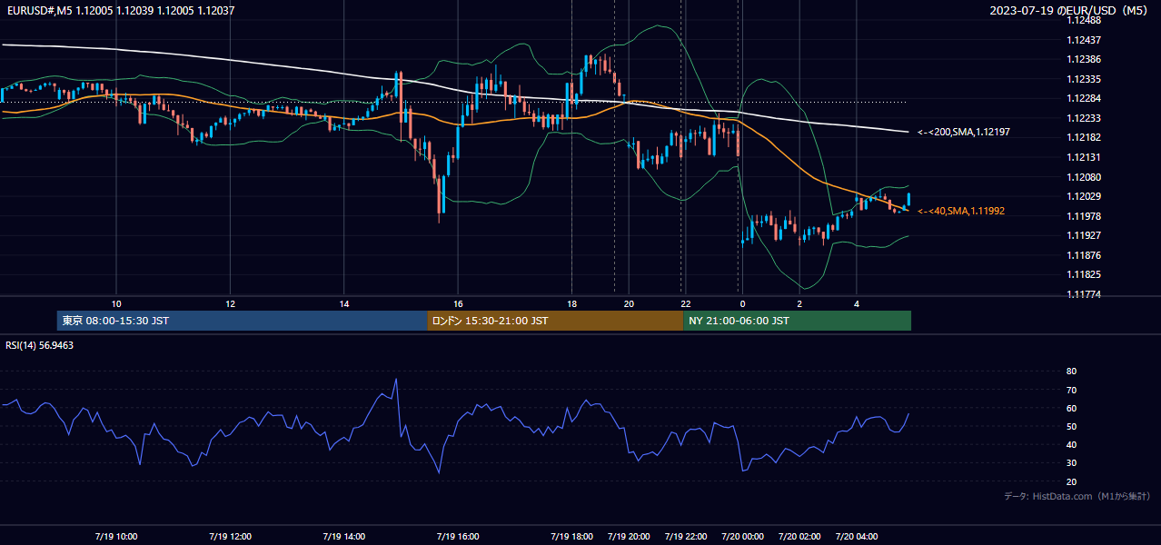Click the 東京 08:00-15:30 JST session bar
1161x545 pixels.
click(x=242, y=321)
